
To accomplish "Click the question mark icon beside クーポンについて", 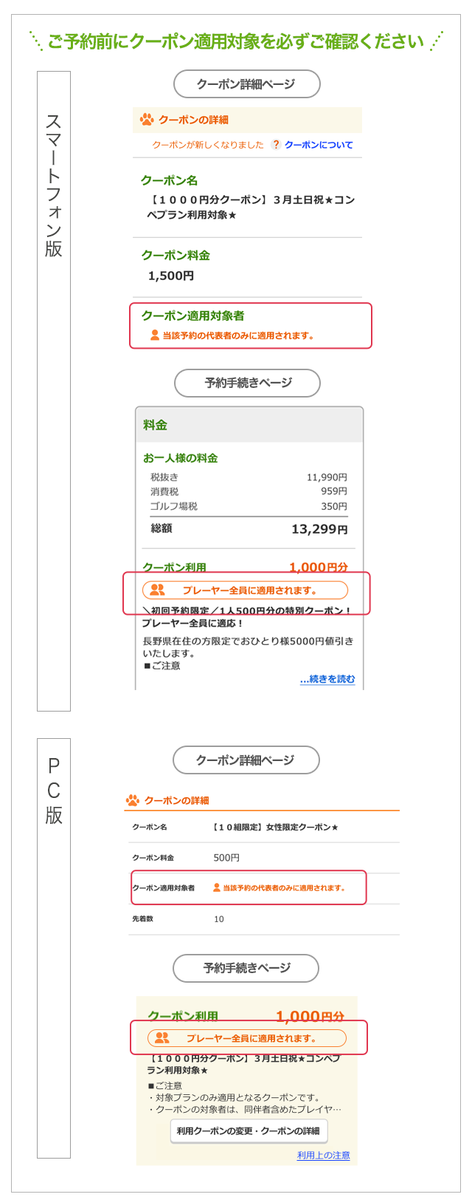I will point(276,145).
